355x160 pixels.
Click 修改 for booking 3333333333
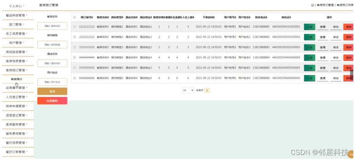click(336, 47)
